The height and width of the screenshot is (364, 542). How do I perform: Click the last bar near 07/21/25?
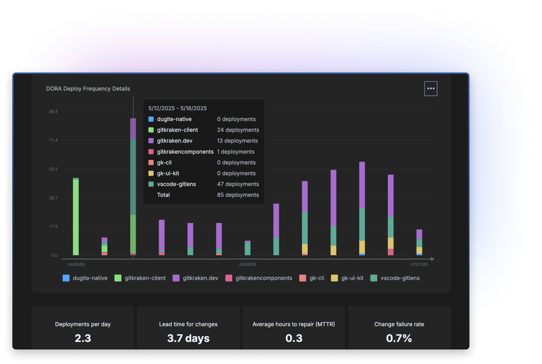[419, 242]
